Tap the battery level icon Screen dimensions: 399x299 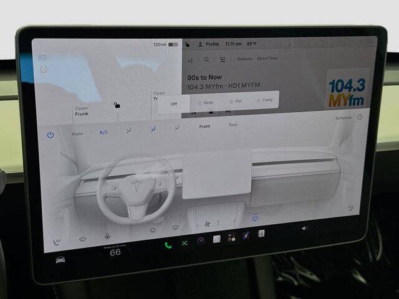(173, 44)
